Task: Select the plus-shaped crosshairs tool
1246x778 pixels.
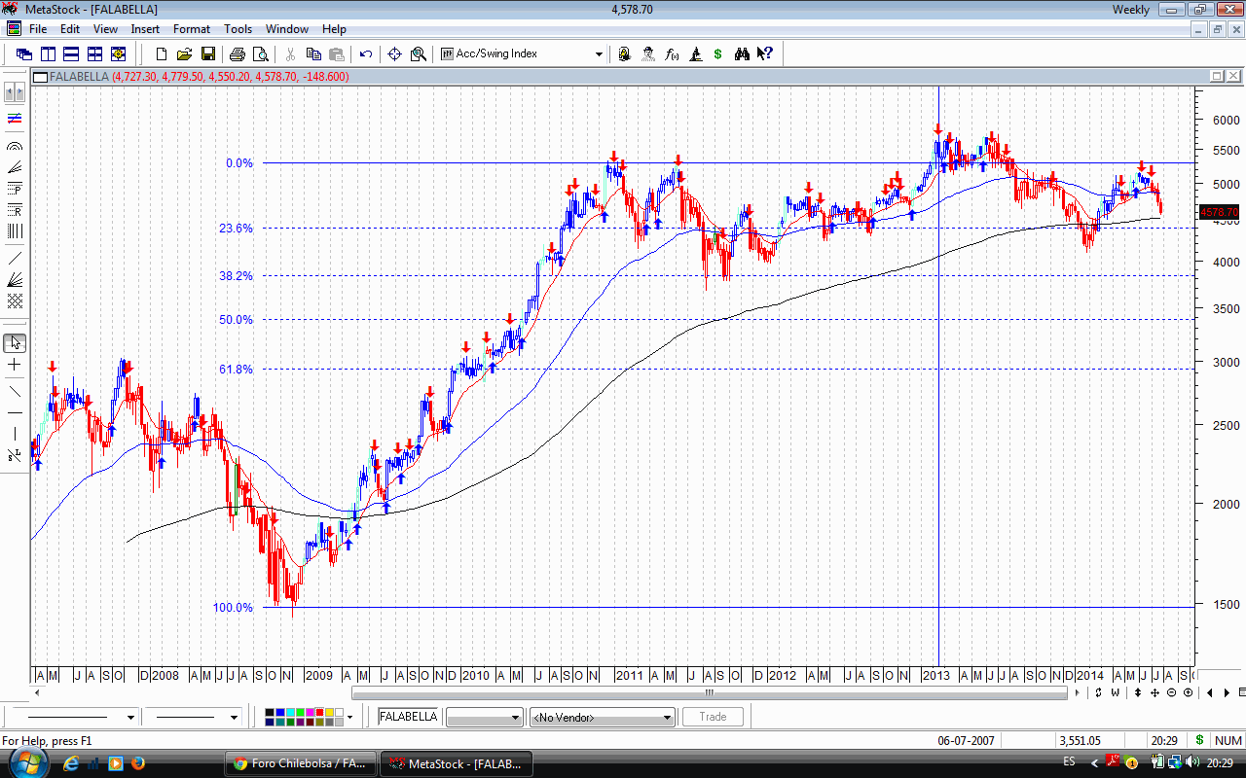Action: click(15, 365)
